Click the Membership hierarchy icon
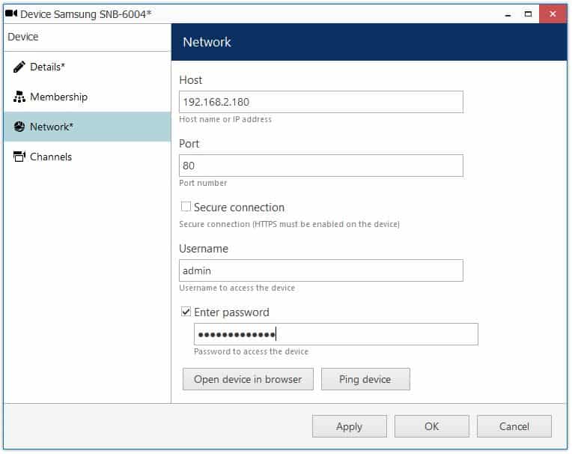Image resolution: width=572 pixels, height=454 pixels. [19, 97]
